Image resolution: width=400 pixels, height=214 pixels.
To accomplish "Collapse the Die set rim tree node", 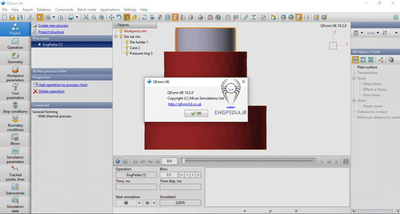I will point(116,37).
